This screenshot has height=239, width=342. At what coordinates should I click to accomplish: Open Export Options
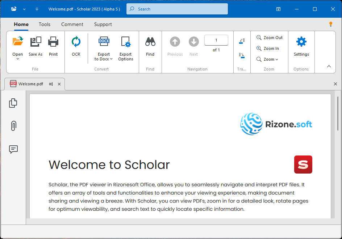click(126, 41)
